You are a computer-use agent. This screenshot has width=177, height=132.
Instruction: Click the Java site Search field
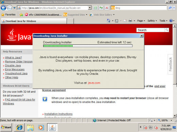coord(150,30)
